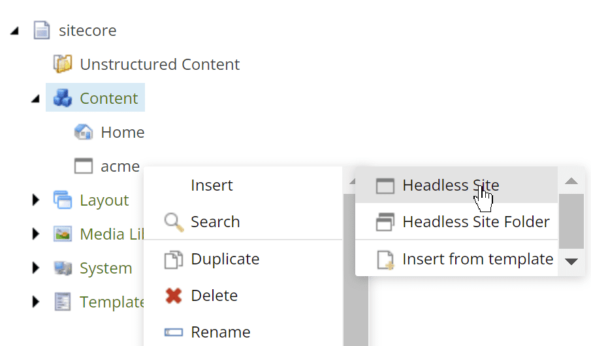Expand the System tree node
This screenshot has width=591, height=346.
tap(36, 268)
